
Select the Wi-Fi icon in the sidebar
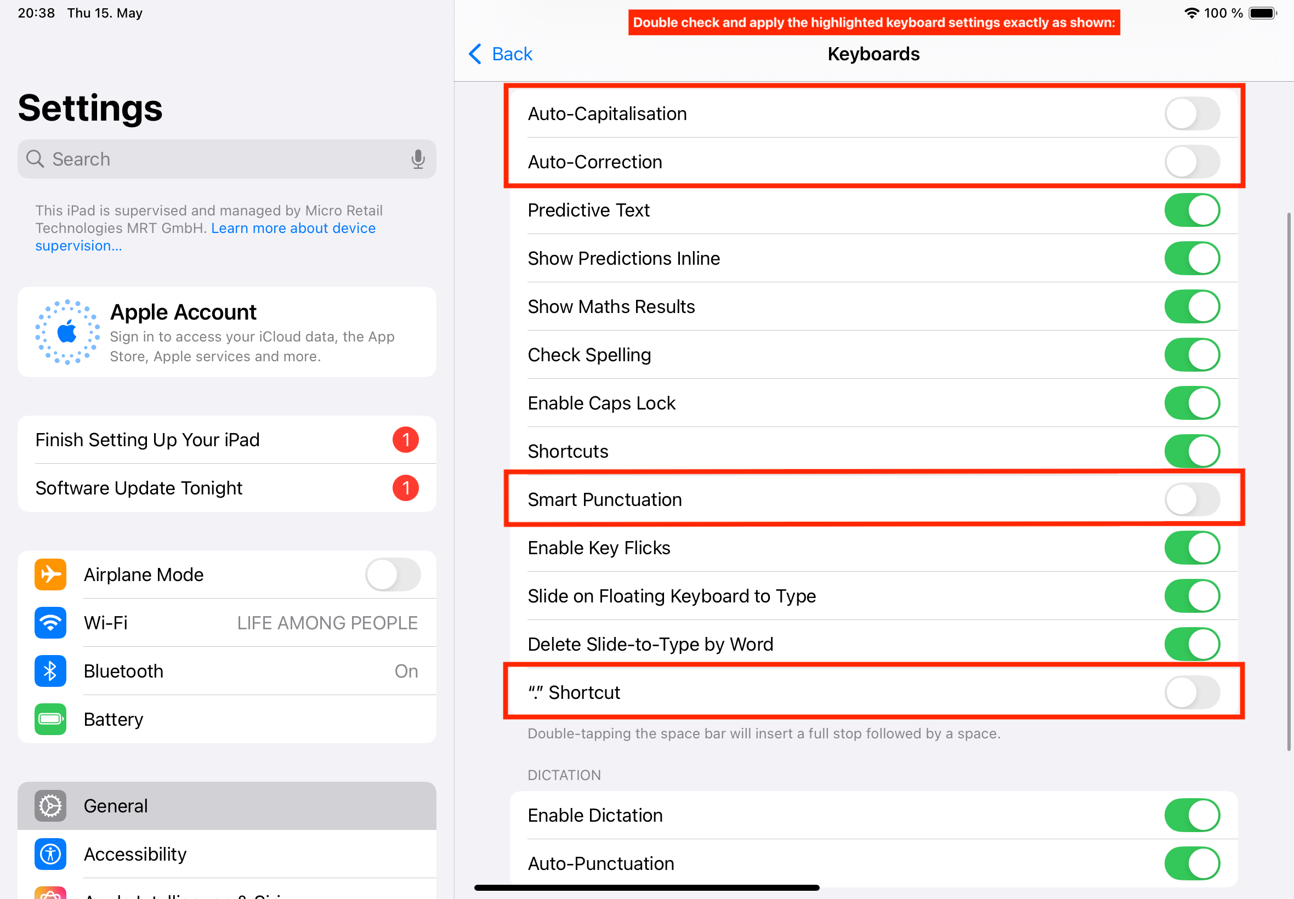(x=50, y=622)
